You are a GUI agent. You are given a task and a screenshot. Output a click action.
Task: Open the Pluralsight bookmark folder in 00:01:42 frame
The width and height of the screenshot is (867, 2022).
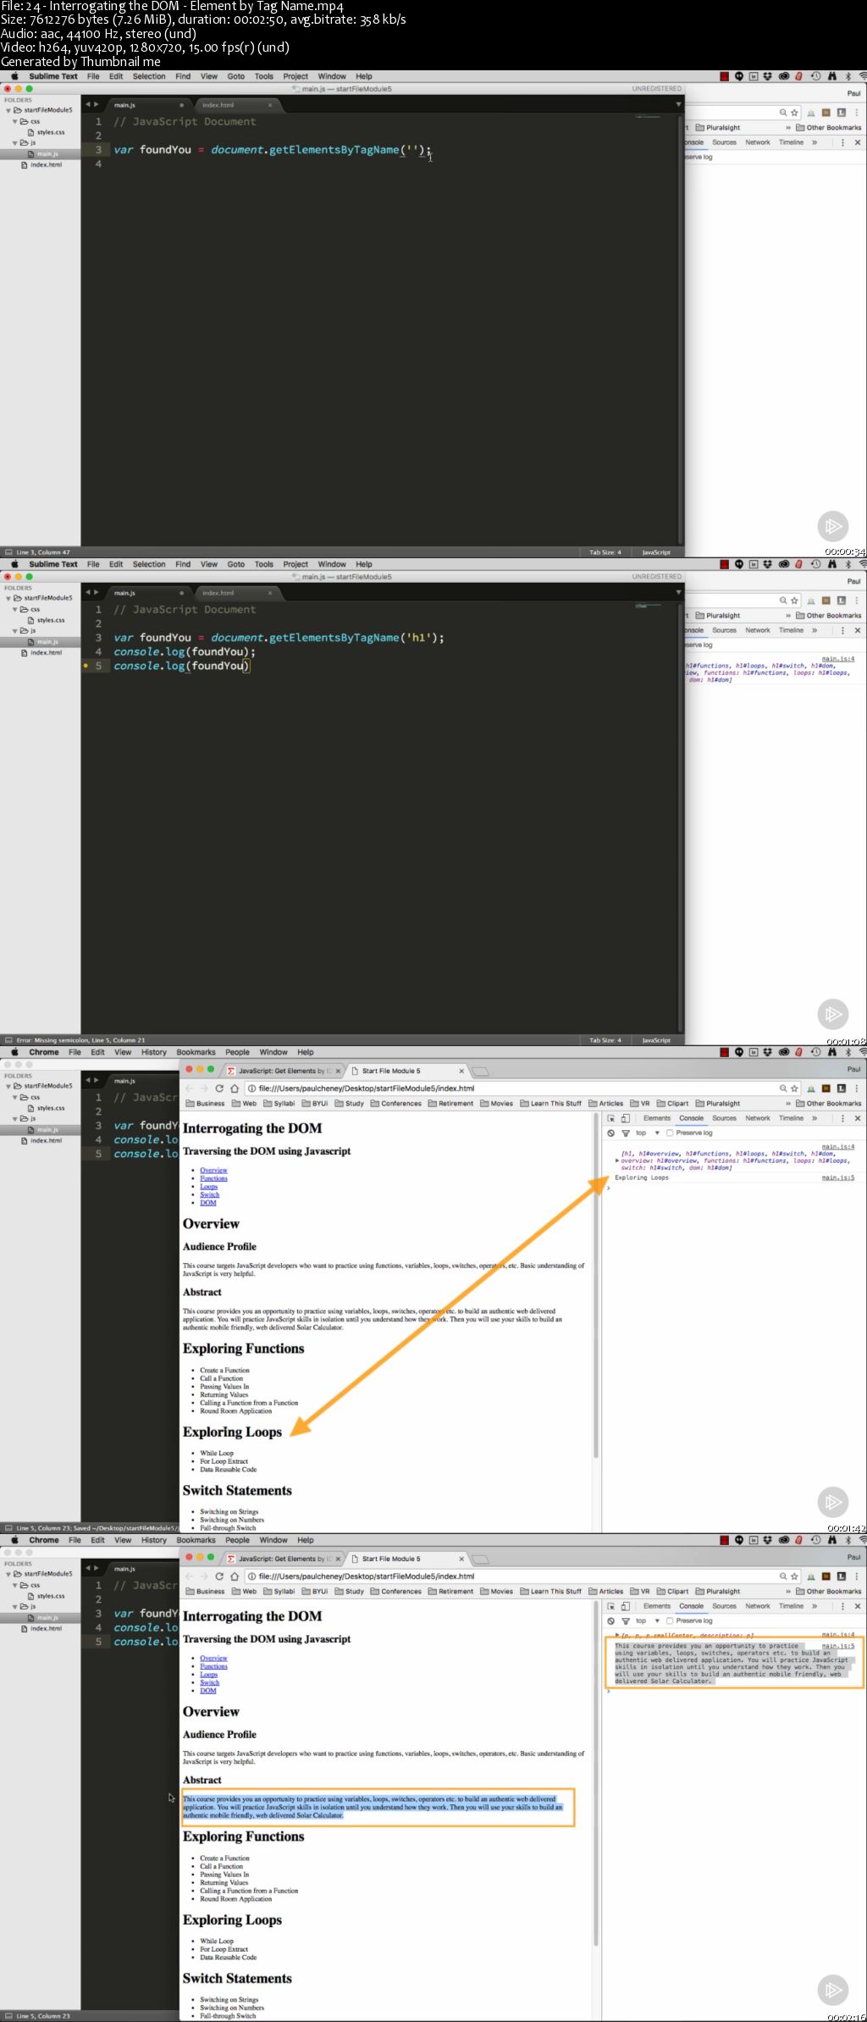[x=717, y=1104]
